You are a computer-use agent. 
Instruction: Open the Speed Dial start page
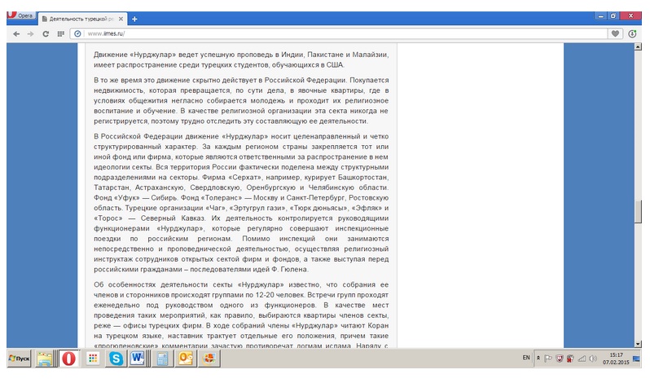coord(60,34)
